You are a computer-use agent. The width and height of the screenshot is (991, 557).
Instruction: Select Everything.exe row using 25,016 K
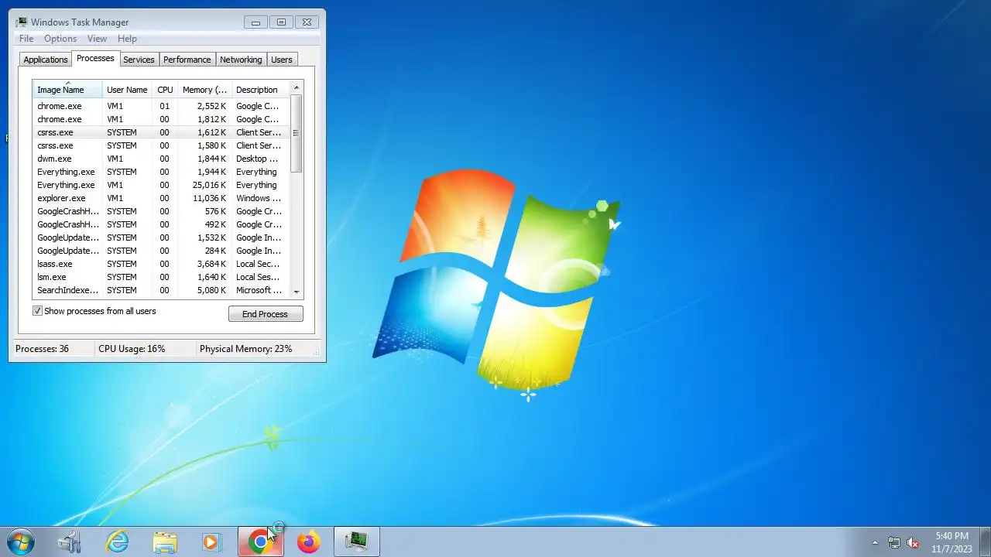click(x=161, y=185)
